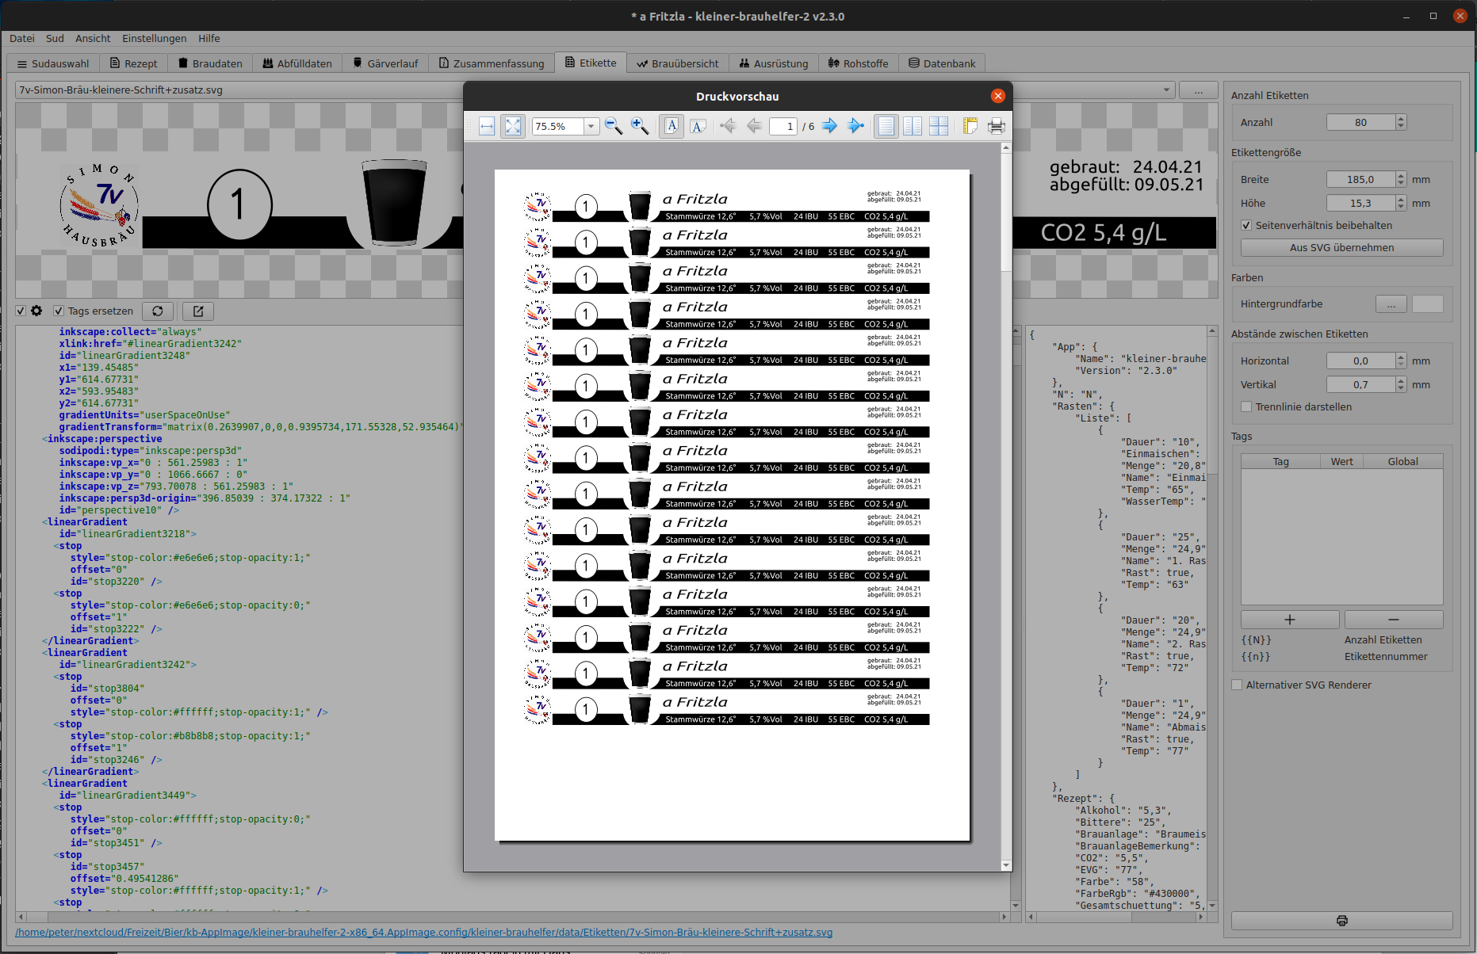Image resolution: width=1477 pixels, height=954 pixels.
Task: Click the Hintergrundfarbe color swatch
Action: [x=1427, y=304]
